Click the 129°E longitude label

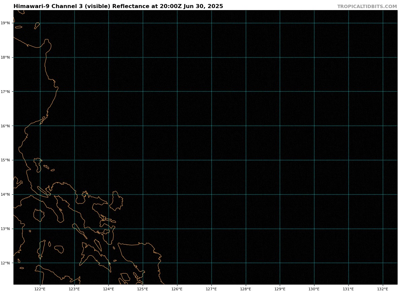280,289
